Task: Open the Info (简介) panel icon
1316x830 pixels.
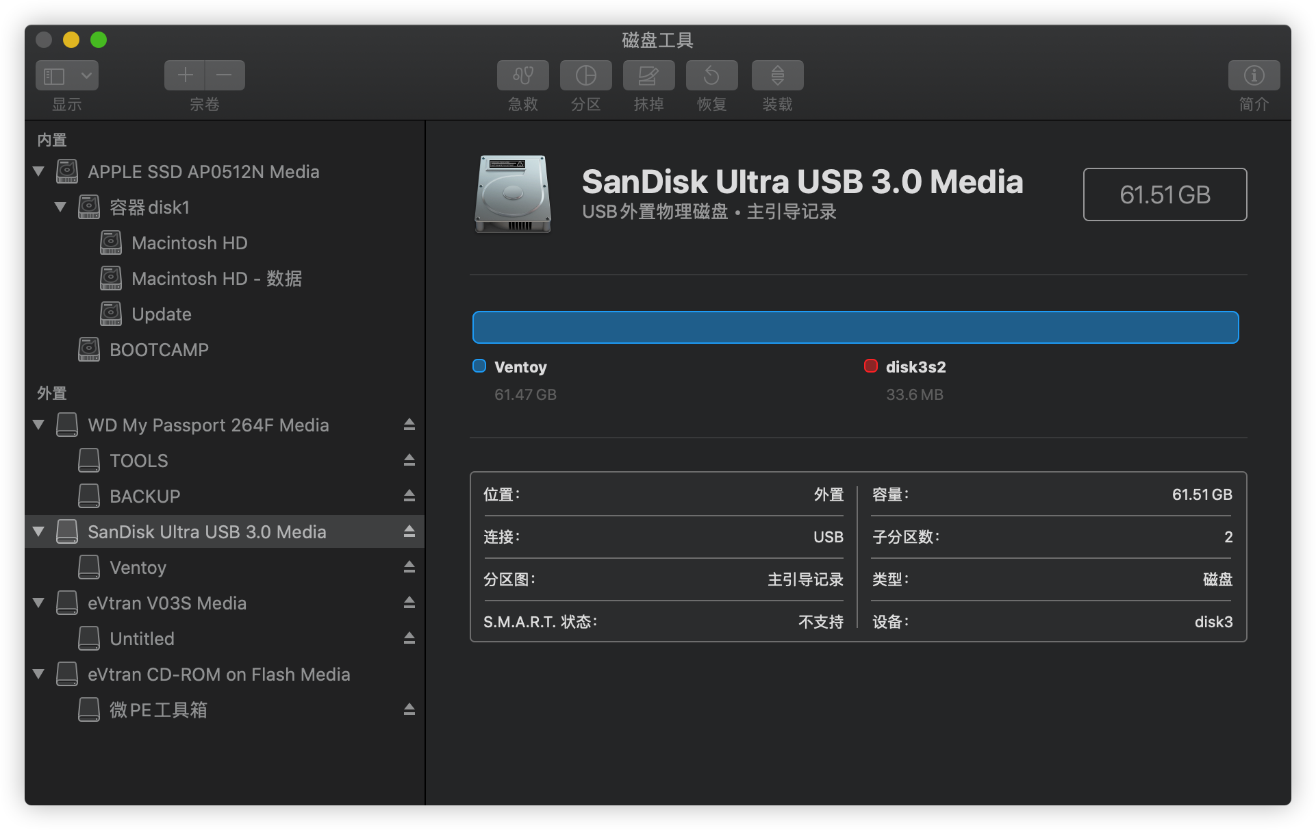Action: tap(1254, 75)
